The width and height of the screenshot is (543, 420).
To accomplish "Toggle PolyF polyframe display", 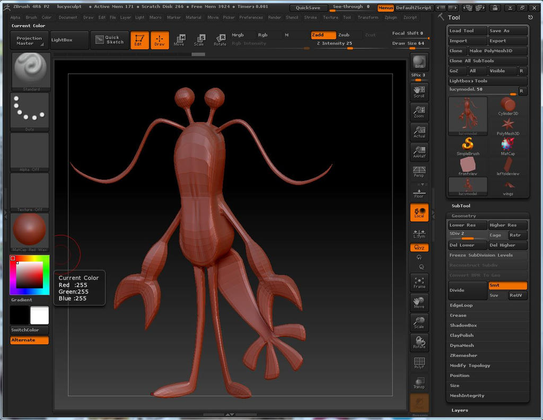I will pyautogui.click(x=419, y=363).
